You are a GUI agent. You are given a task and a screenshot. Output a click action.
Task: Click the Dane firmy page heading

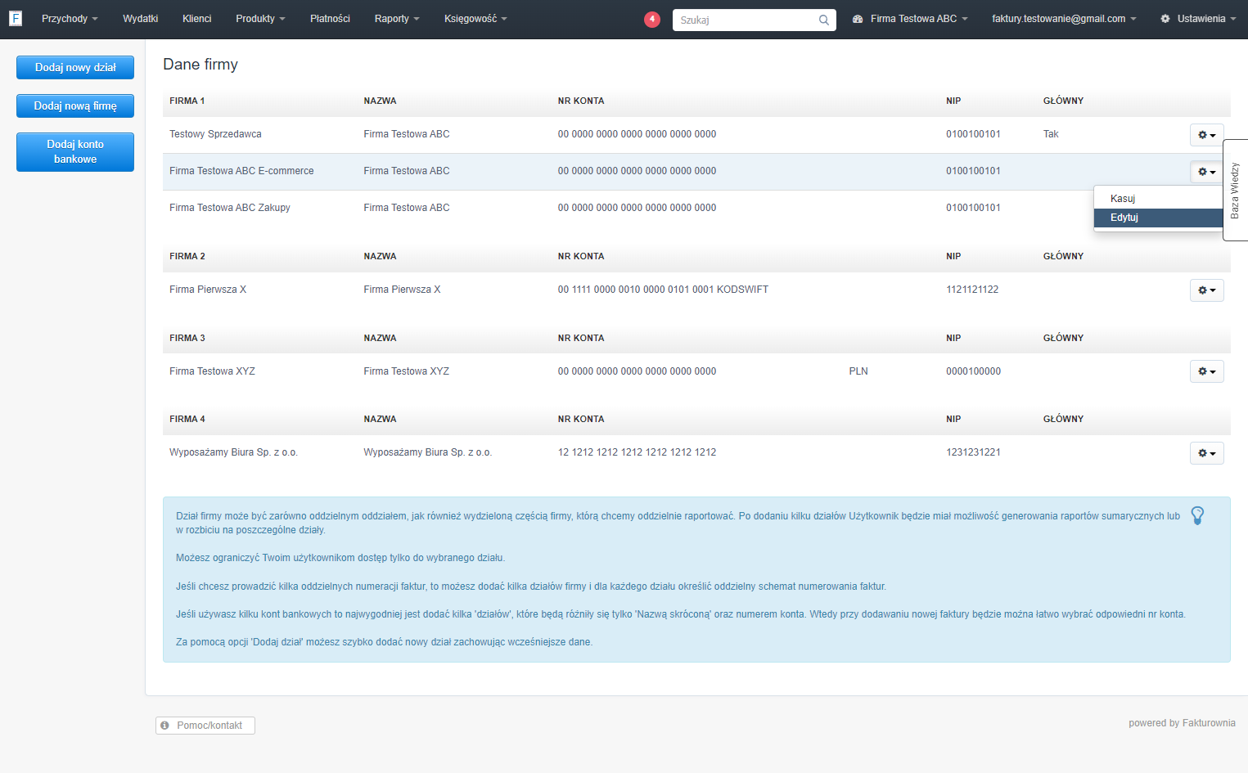pyautogui.click(x=200, y=65)
